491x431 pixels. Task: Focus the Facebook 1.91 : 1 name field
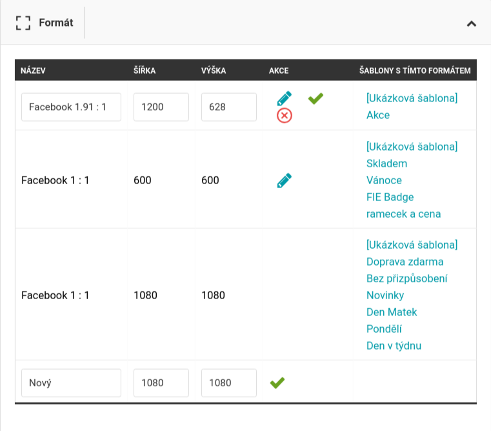[x=71, y=107]
